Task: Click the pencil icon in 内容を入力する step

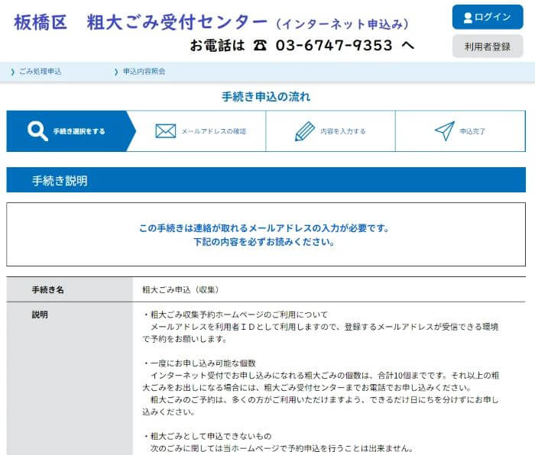Action: point(304,131)
